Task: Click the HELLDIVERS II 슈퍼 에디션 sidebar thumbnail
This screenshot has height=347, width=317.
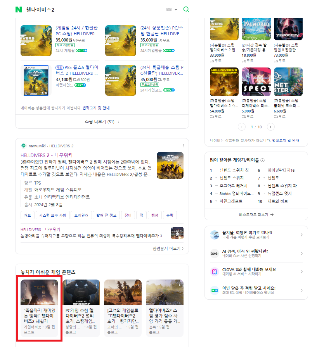Action: tap(224, 82)
